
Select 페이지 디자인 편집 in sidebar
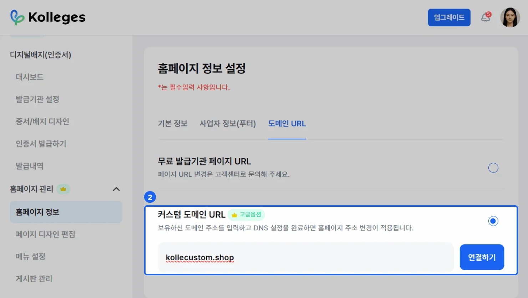click(45, 234)
